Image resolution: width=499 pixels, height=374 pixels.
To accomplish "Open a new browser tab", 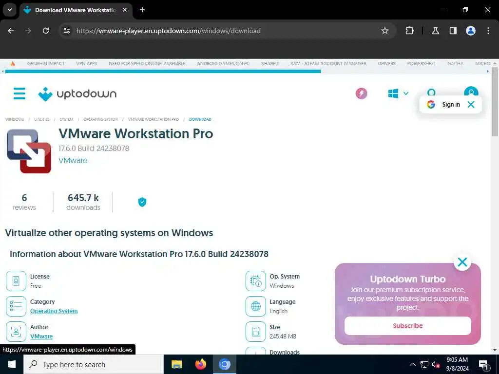I will pos(142,10).
